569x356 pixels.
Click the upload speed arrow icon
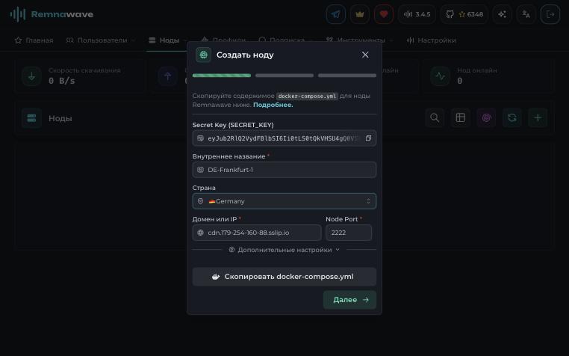tap(168, 76)
